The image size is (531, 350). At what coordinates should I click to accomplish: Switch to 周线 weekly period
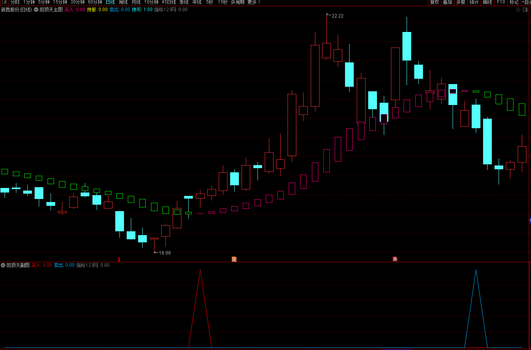[123, 2]
